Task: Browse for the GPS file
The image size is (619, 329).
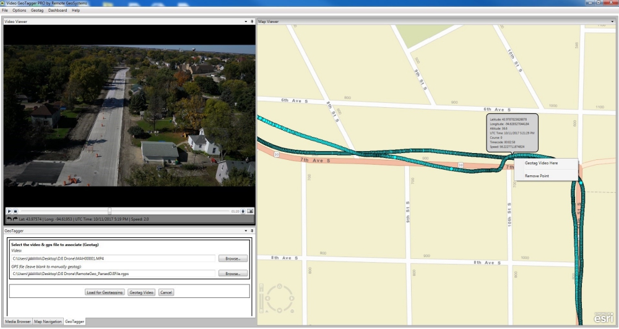Action: 232,273
